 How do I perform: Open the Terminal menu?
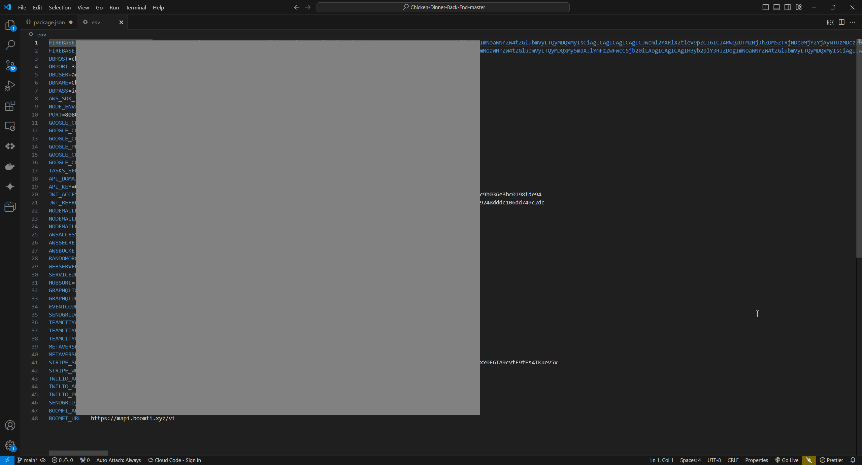[x=136, y=7]
